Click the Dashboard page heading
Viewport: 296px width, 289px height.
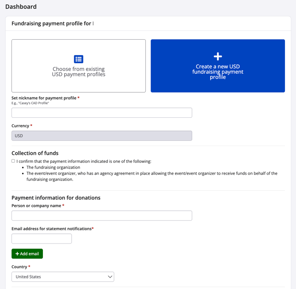[x=21, y=7]
